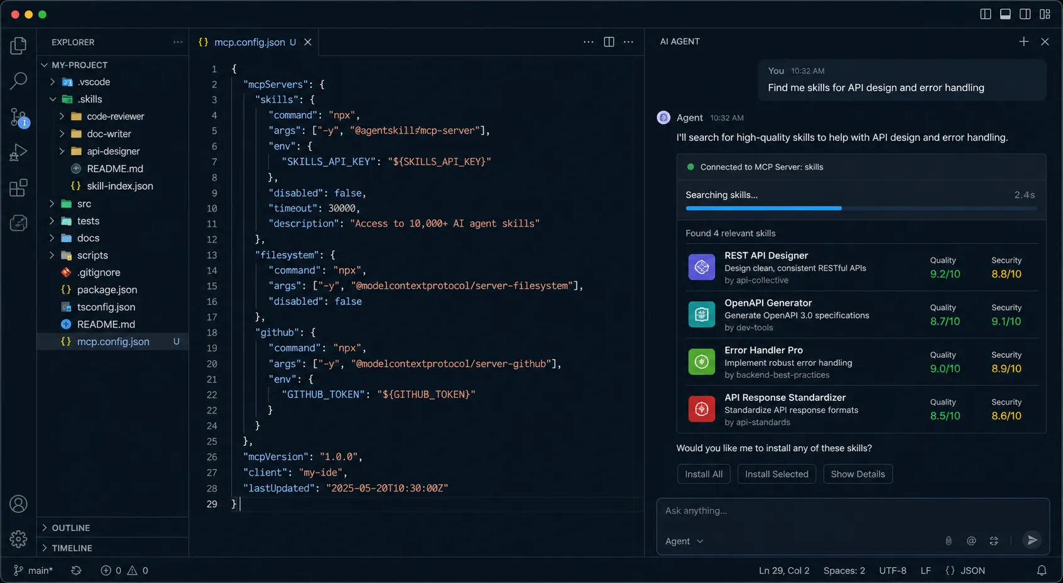Screen dimensions: 1063x583
Task: Expand the src folder
Action: point(53,203)
